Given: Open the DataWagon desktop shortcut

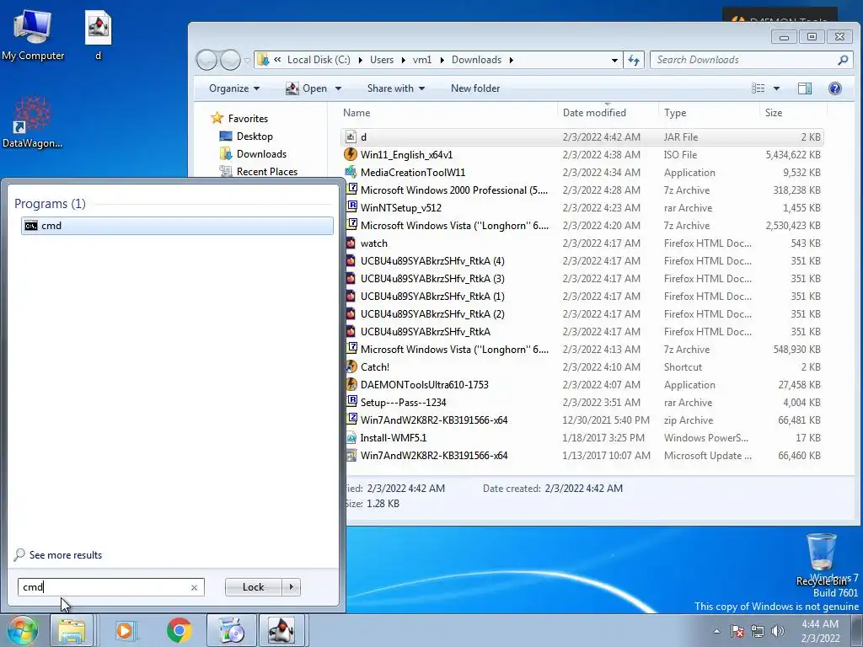Looking at the screenshot, I should click(32, 121).
